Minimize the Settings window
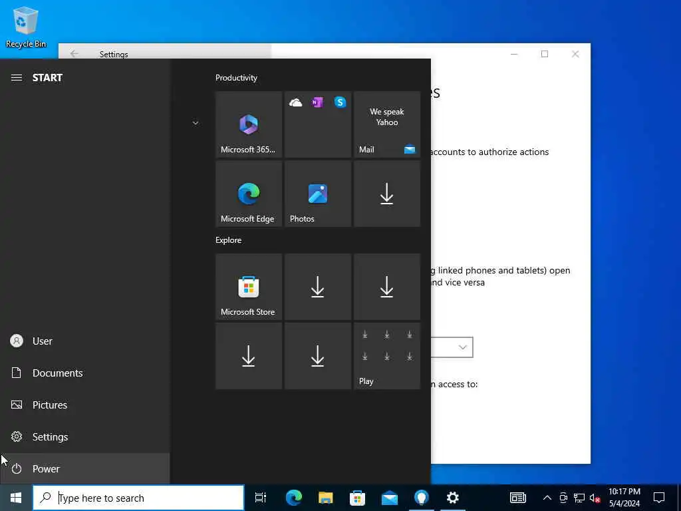This screenshot has height=511, width=681. 514,54
